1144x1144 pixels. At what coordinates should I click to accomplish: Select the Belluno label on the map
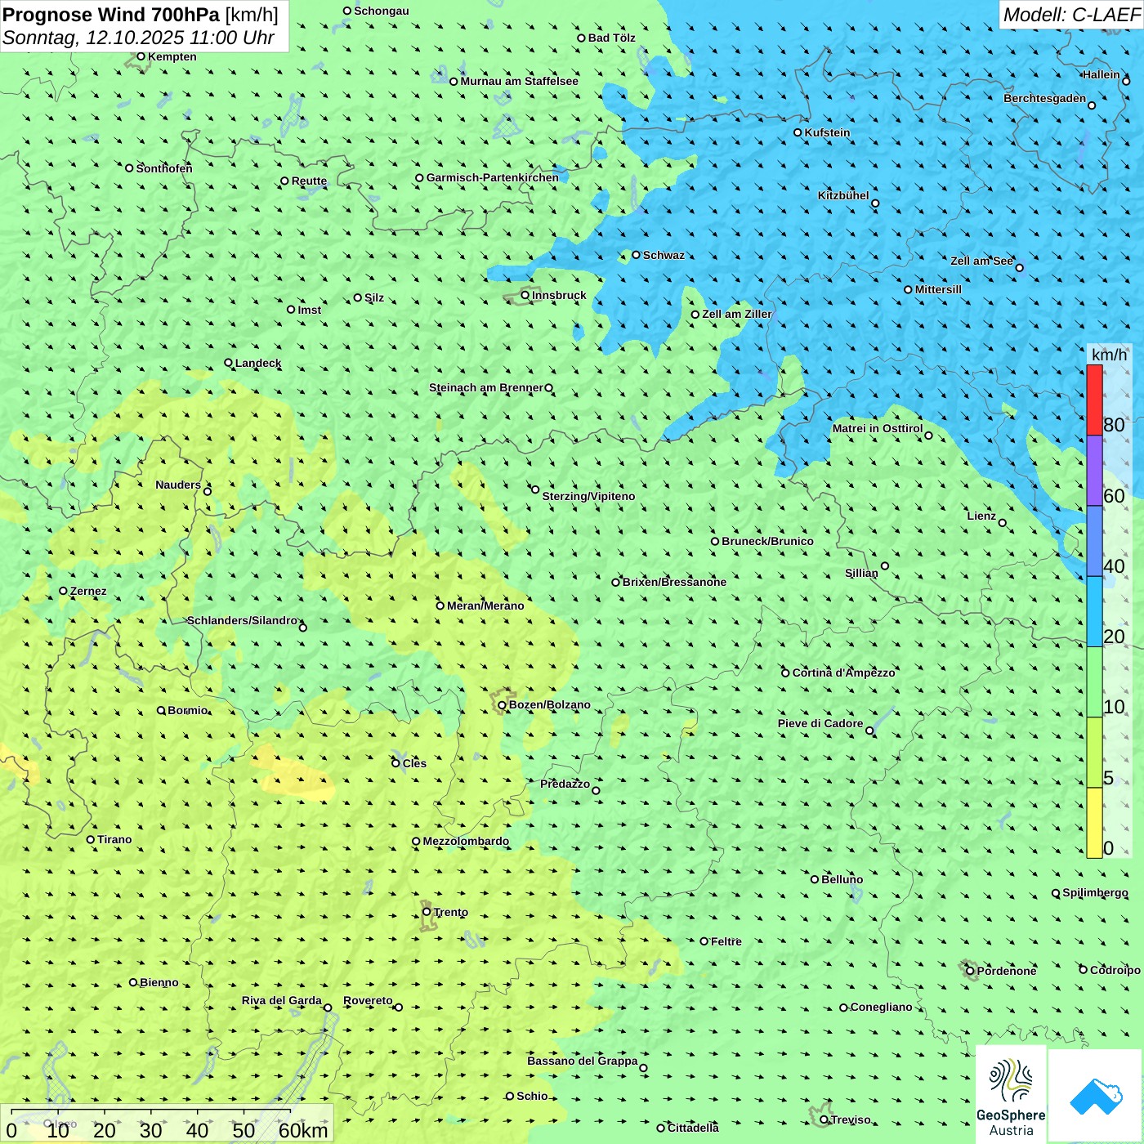[842, 879]
